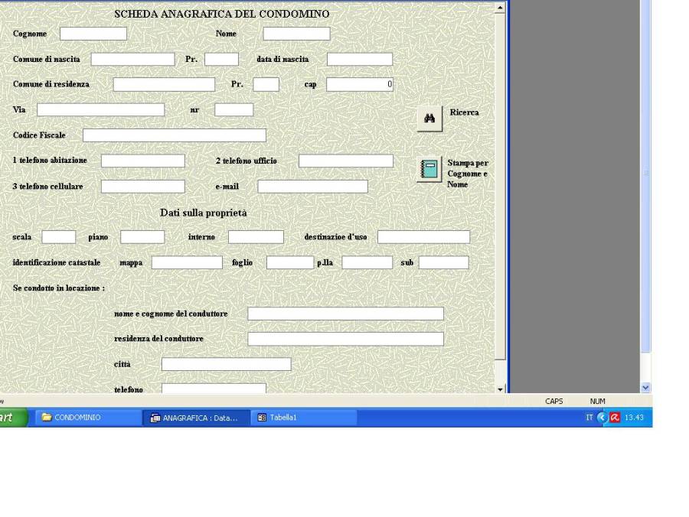The width and height of the screenshot is (689, 517).
Task: Focus the Nome input field
Action: pyautogui.click(x=296, y=34)
